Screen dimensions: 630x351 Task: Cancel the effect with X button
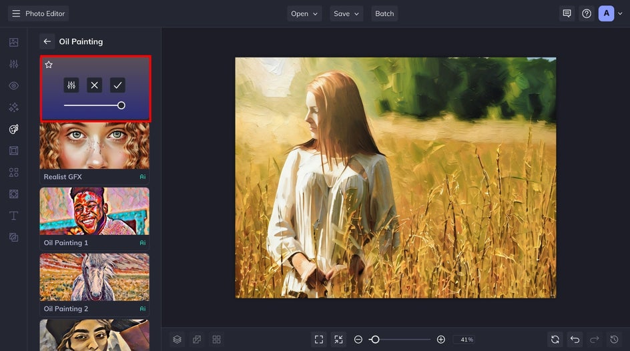click(x=94, y=85)
